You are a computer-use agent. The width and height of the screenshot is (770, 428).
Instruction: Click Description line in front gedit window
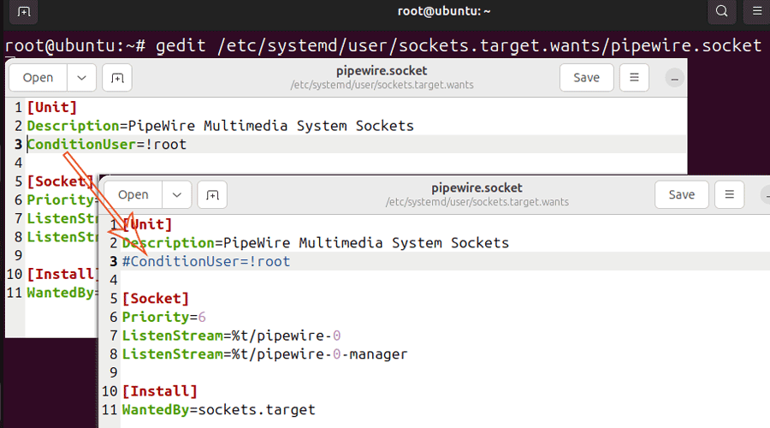coord(315,243)
